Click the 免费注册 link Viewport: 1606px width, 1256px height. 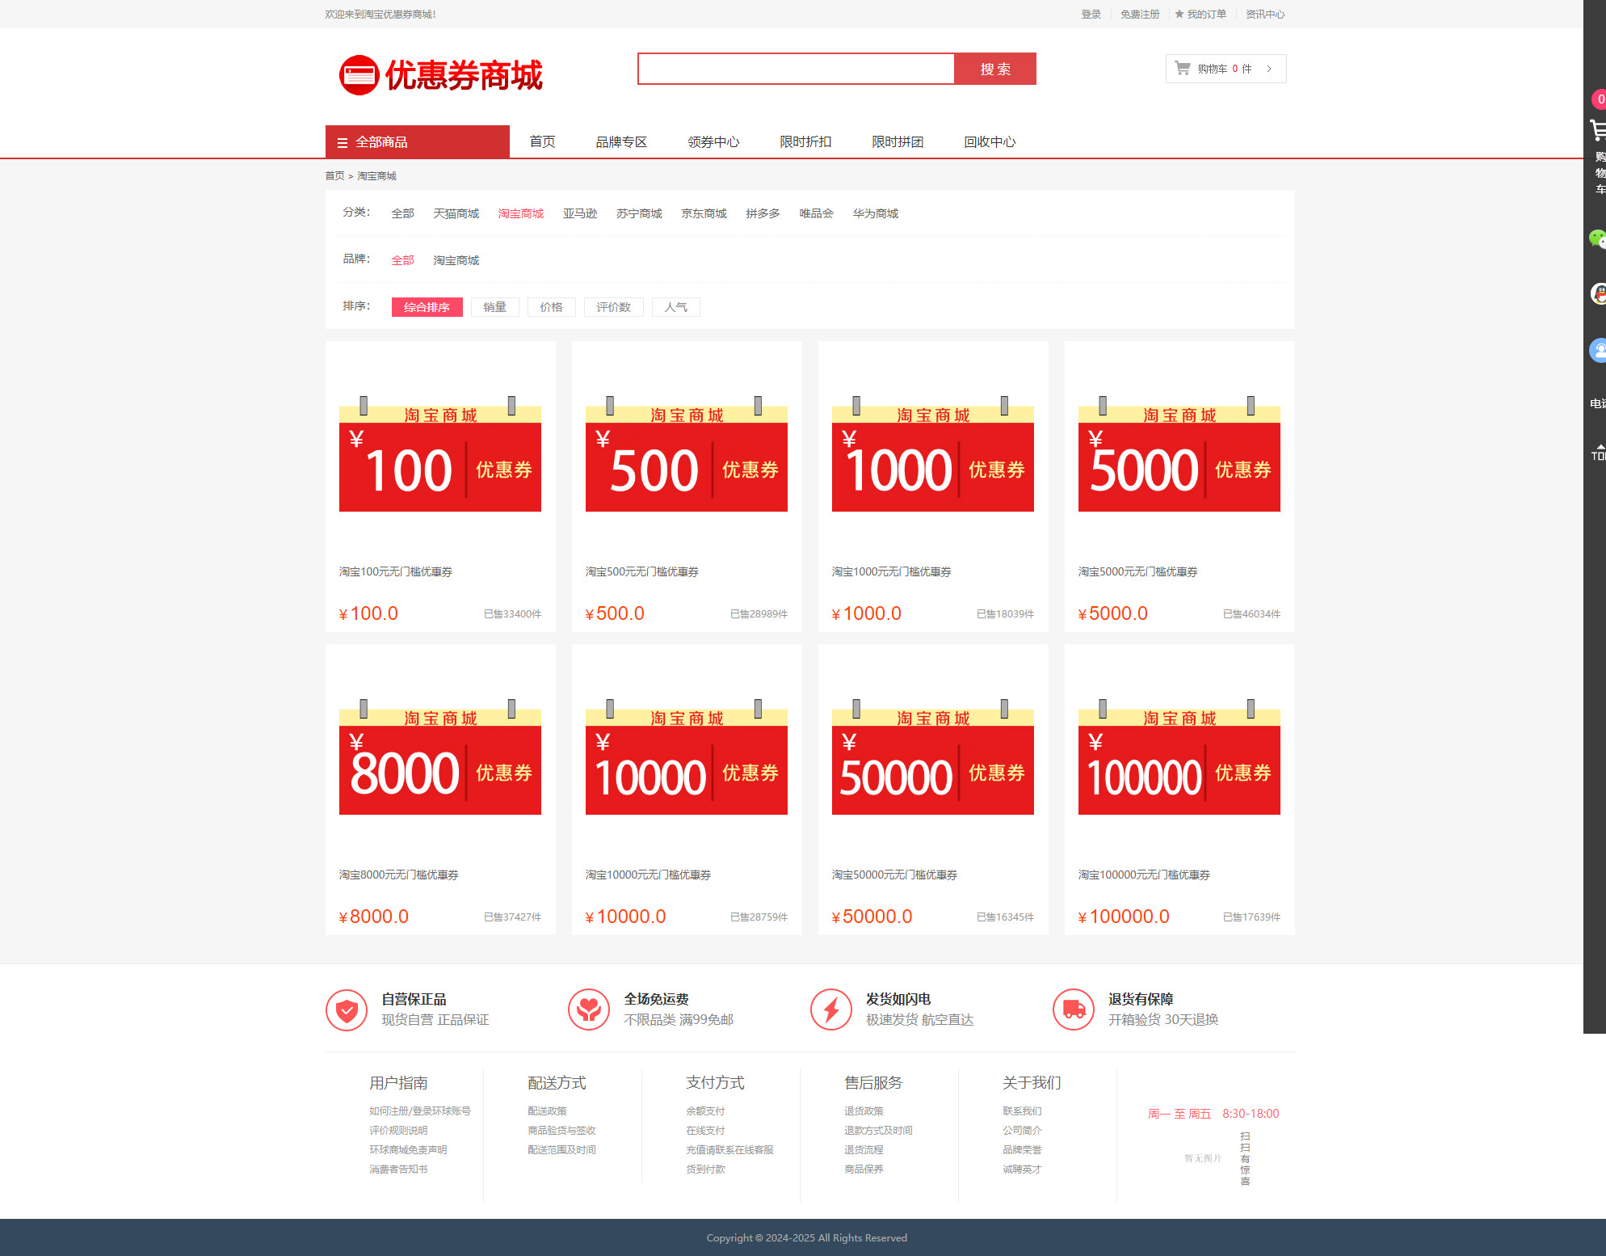pyautogui.click(x=1139, y=15)
